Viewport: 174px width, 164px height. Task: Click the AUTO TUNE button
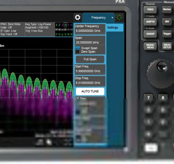coord(90,91)
